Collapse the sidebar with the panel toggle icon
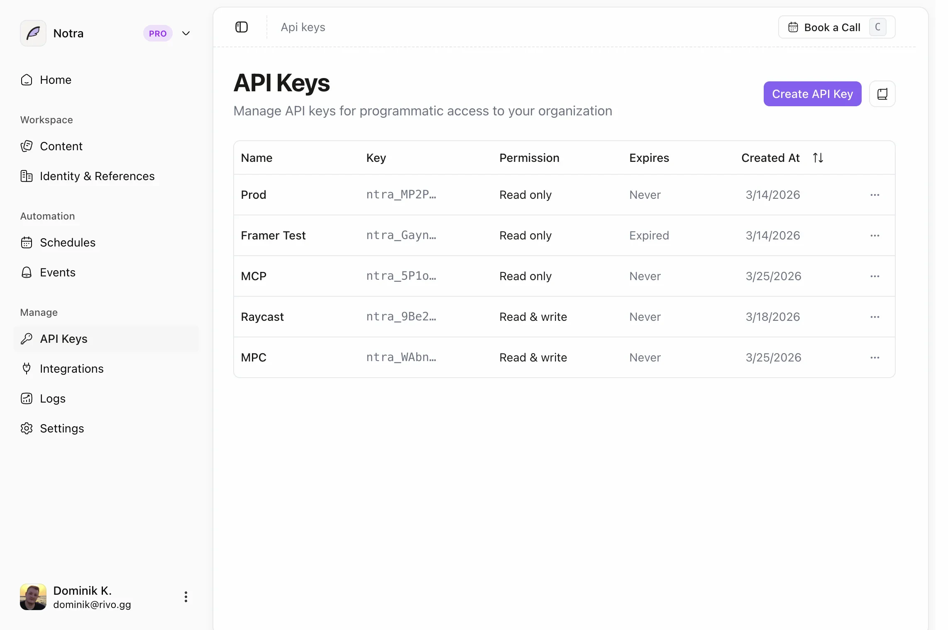 241,27
